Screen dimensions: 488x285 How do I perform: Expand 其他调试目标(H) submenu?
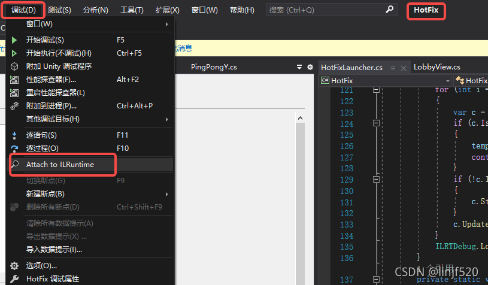click(90, 119)
